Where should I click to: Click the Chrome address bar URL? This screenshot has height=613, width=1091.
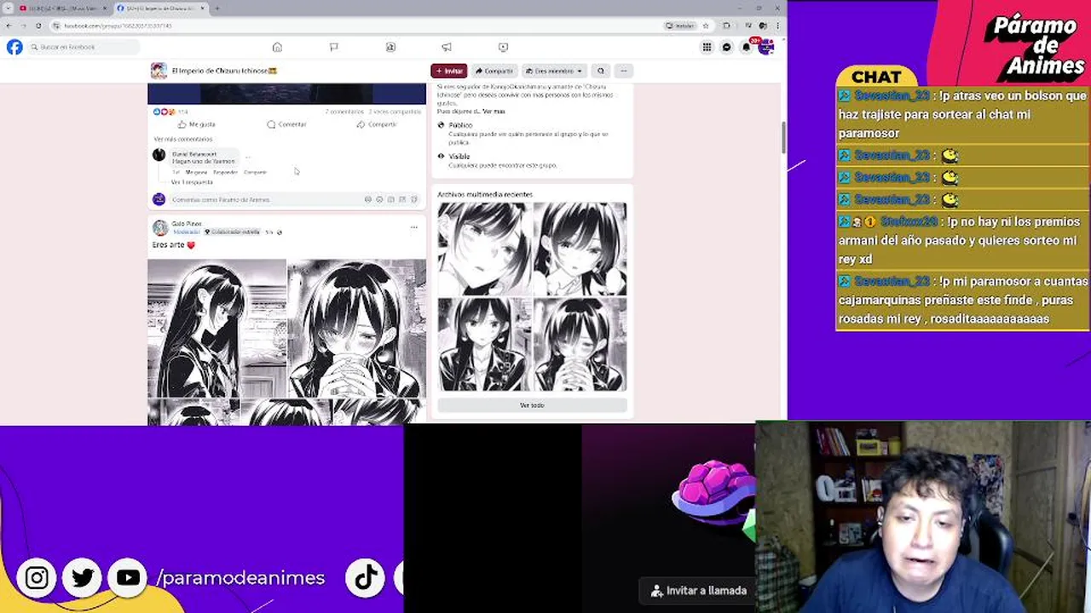tap(118, 26)
